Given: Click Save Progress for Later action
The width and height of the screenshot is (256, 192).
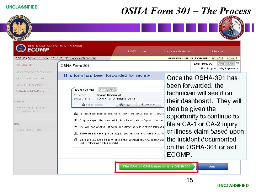Looking at the screenshot, I should (32, 108).
